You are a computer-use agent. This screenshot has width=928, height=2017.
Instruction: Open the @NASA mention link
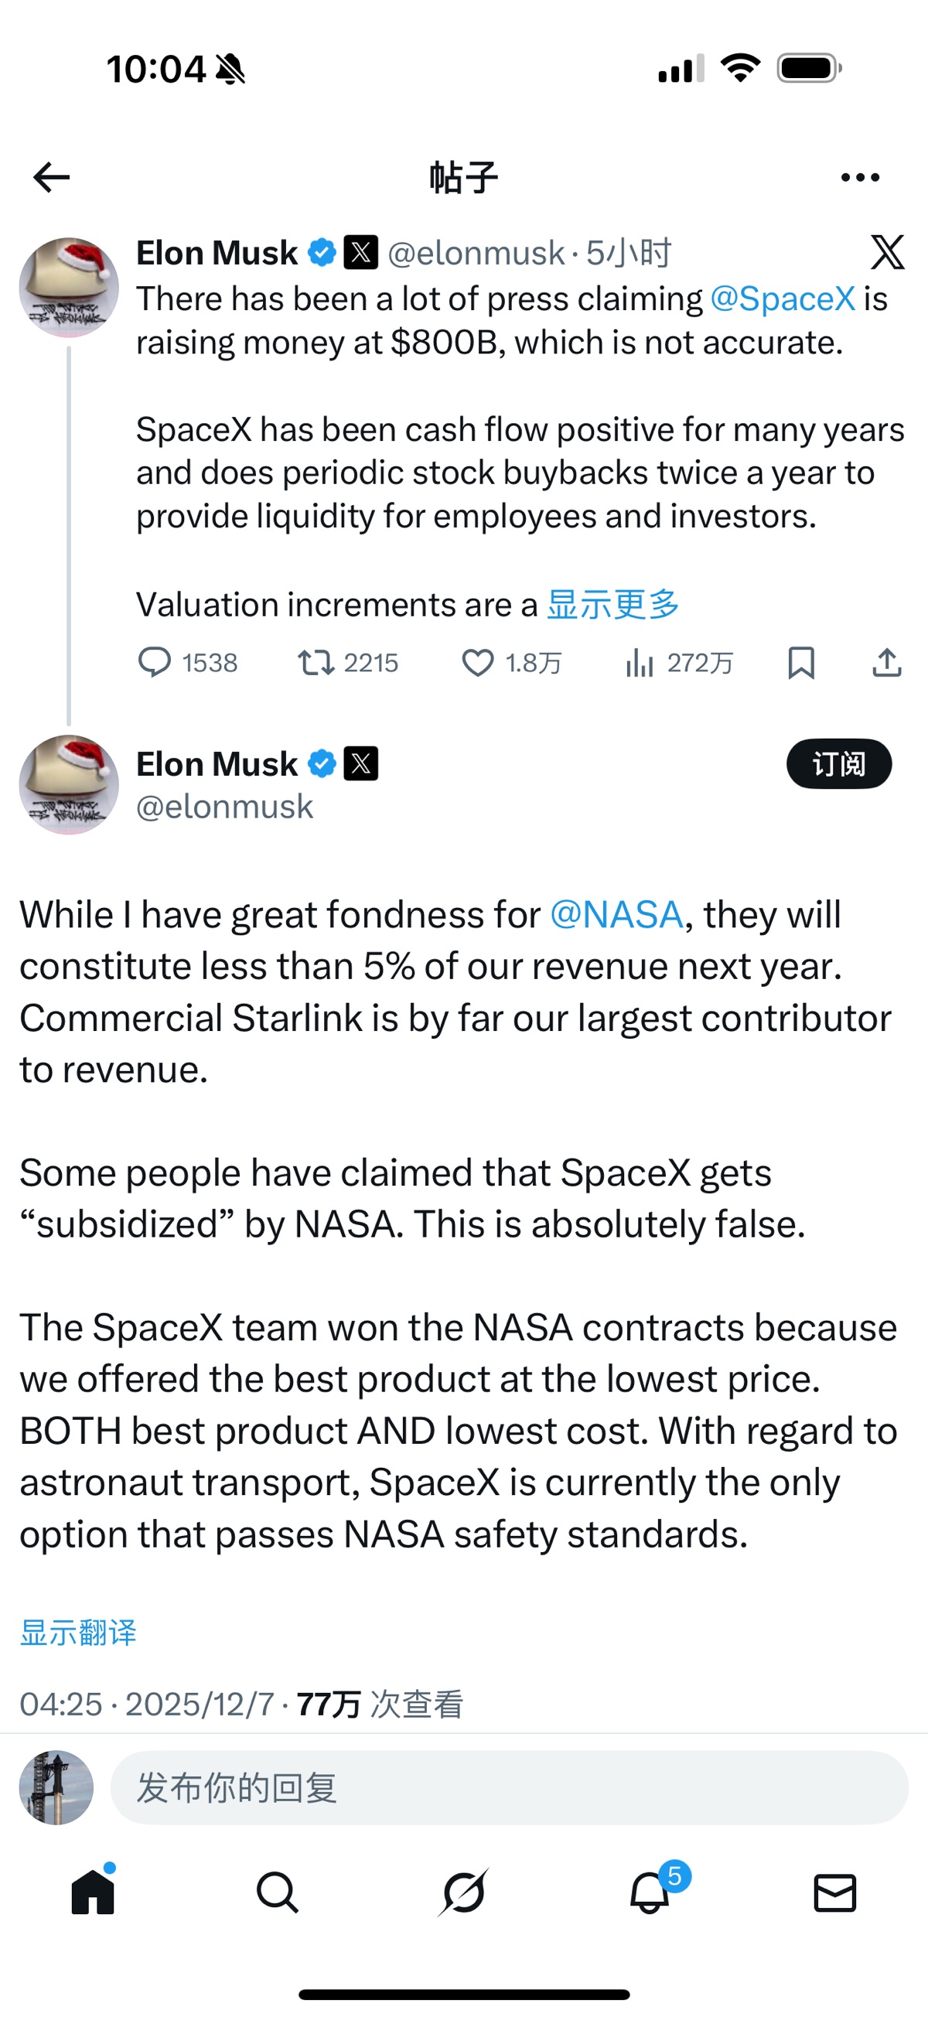click(616, 915)
